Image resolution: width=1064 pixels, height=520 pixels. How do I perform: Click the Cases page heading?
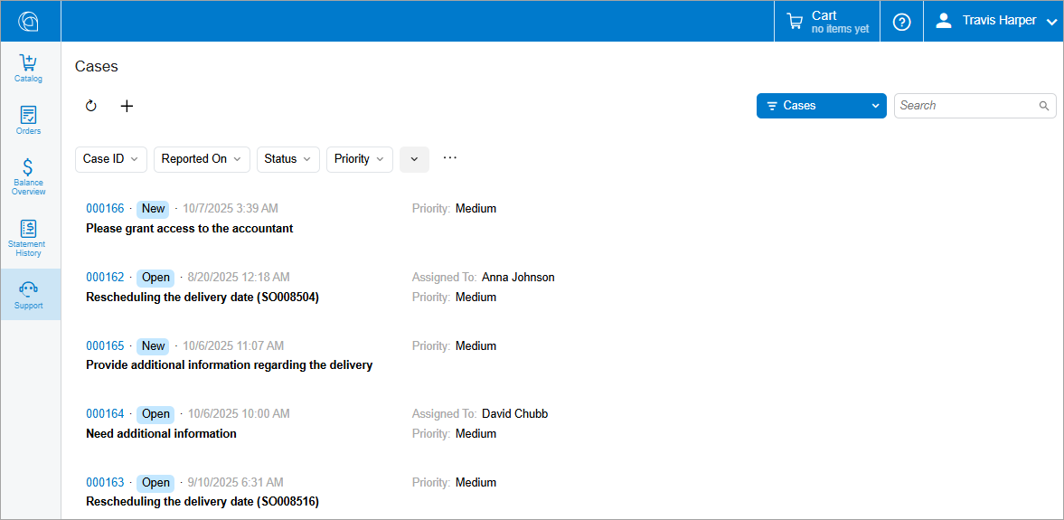(97, 67)
